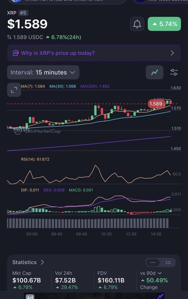The height and width of the screenshot is (299, 188).
Task: Tap the DEA: 0.009 label
Action: [x=54, y=190]
